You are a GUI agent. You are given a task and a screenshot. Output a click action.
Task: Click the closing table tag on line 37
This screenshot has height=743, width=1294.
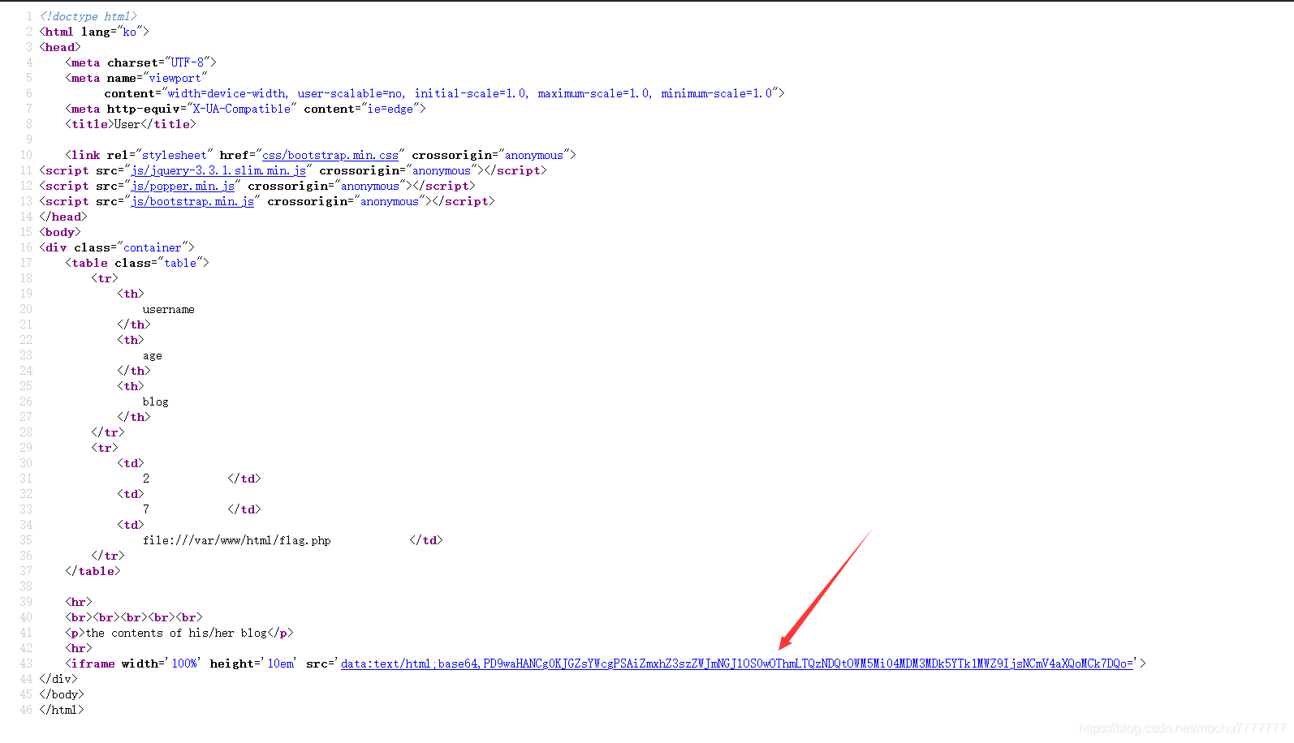pyautogui.click(x=93, y=571)
